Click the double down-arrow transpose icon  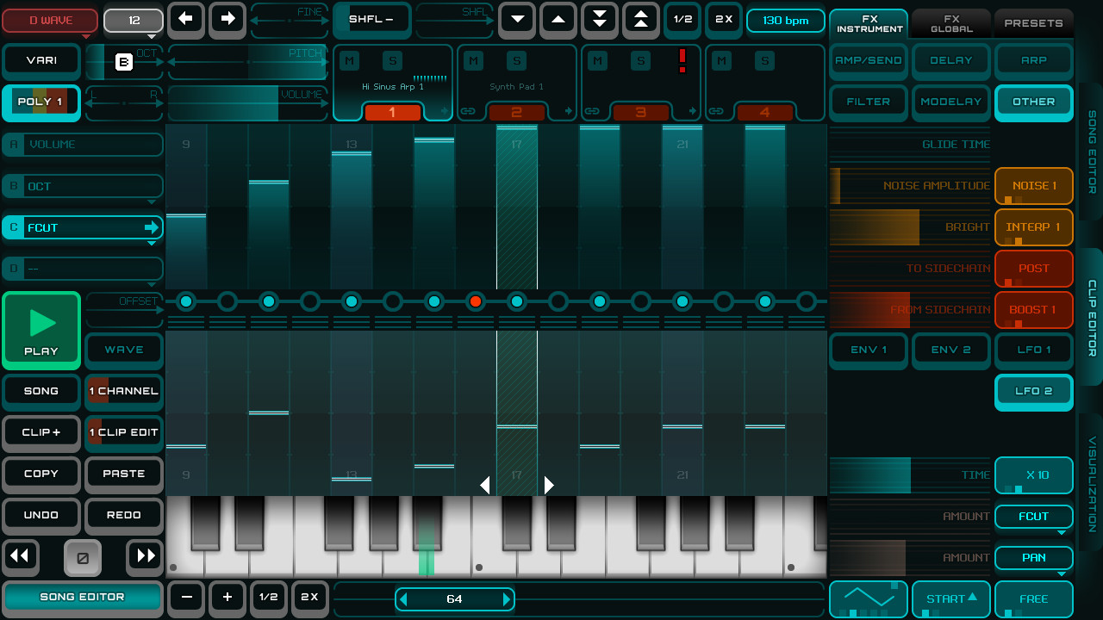[599, 19]
